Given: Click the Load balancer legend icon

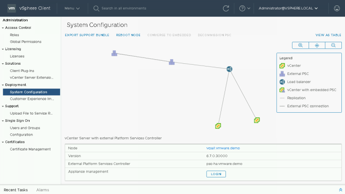Looking at the screenshot, I should click(x=282, y=82).
